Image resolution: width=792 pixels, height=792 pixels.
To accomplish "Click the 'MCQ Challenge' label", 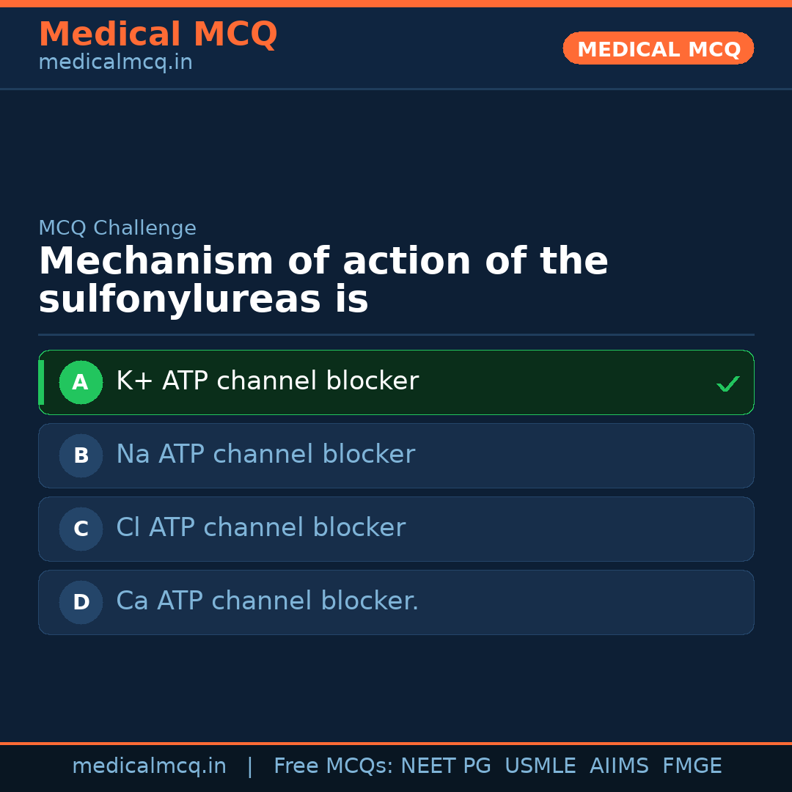I will [x=117, y=228].
